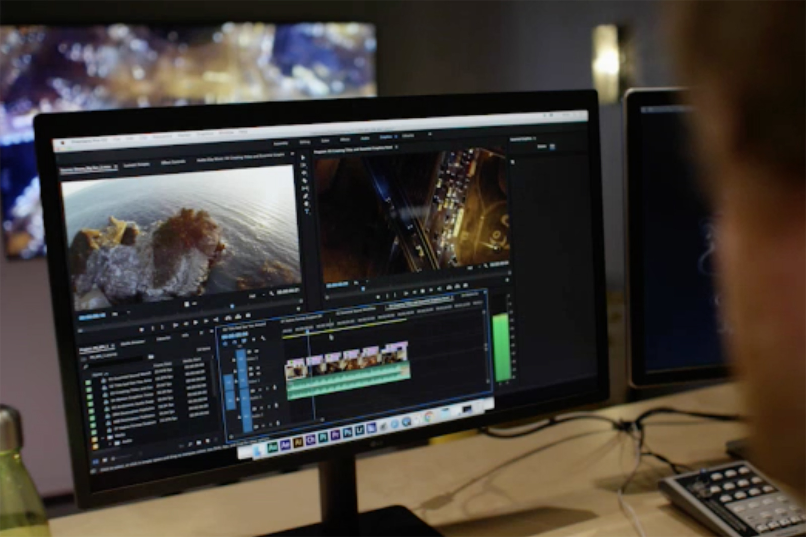Click the Source Monitor play button
Screen dimensions: 806x537
pos(196,322)
